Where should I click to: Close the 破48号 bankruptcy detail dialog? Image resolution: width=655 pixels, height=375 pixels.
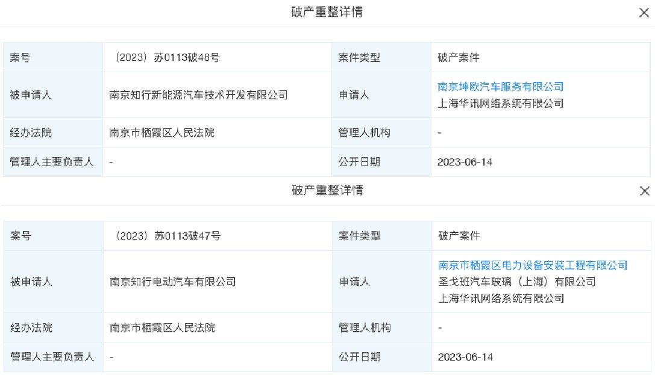coord(644,13)
